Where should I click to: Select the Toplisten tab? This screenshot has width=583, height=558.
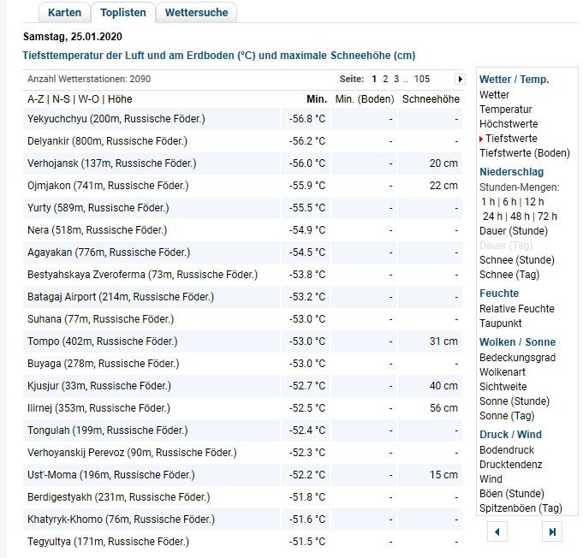coord(122,13)
